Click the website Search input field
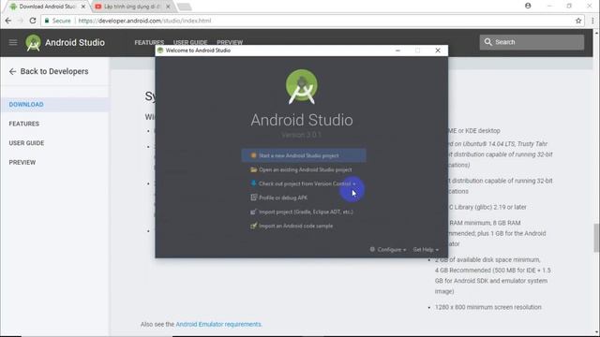This screenshot has width=600, height=337. 532,42
